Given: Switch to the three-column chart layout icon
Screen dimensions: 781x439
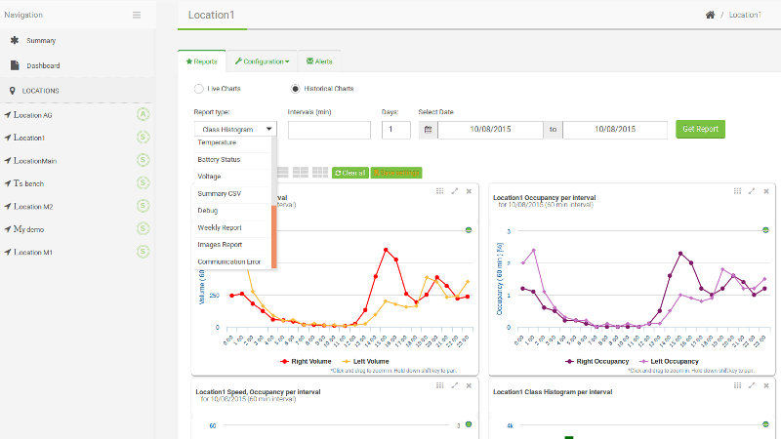Looking at the screenshot, I should (x=320, y=173).
